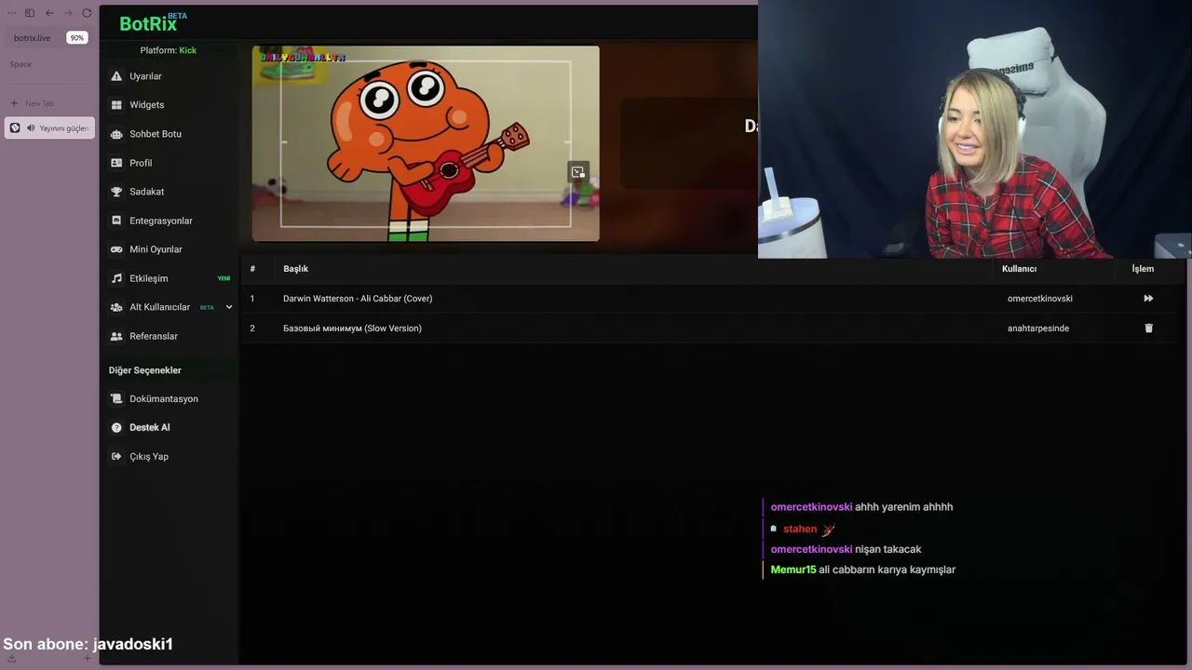The height and width of the screenshot is (670, 1192).
Task: Open the browser downloads icon
Action: click(11, 659)
